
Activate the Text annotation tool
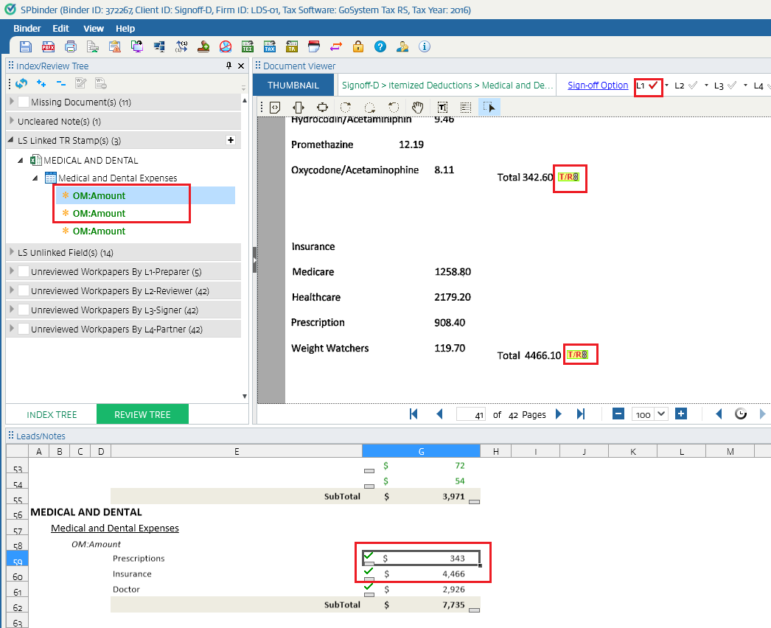[x=443, y=107]
